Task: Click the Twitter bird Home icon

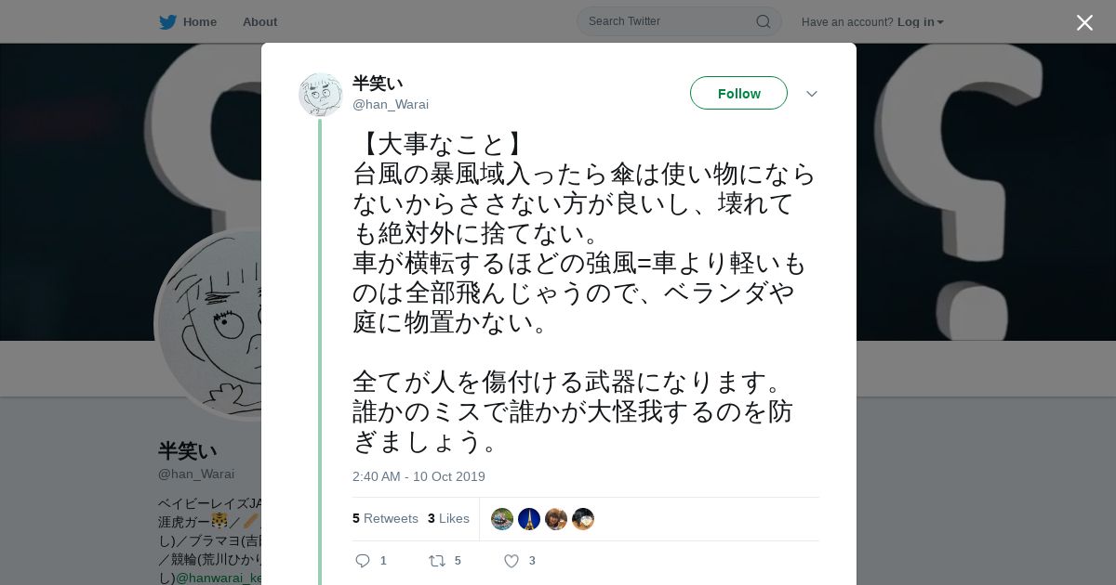Action: point(167,22)
